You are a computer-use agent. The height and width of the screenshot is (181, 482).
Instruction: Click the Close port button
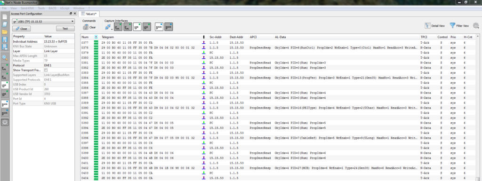[x=21, y=29]
